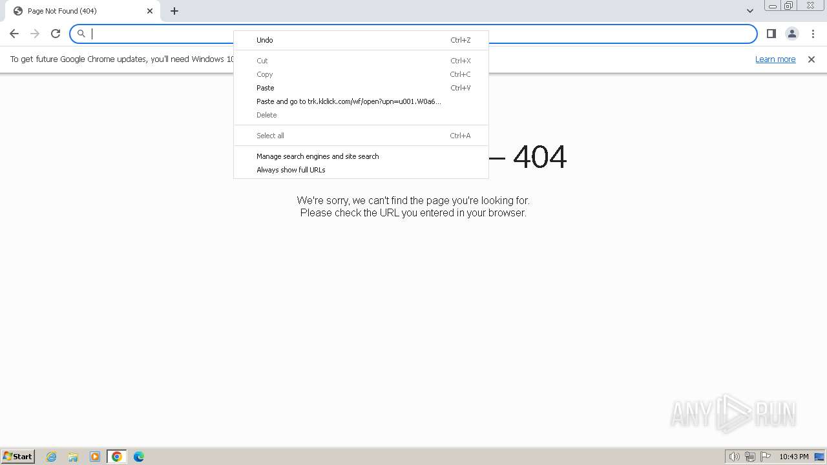
Task: Click the Cut menu entry
Action: coord(361,61)
